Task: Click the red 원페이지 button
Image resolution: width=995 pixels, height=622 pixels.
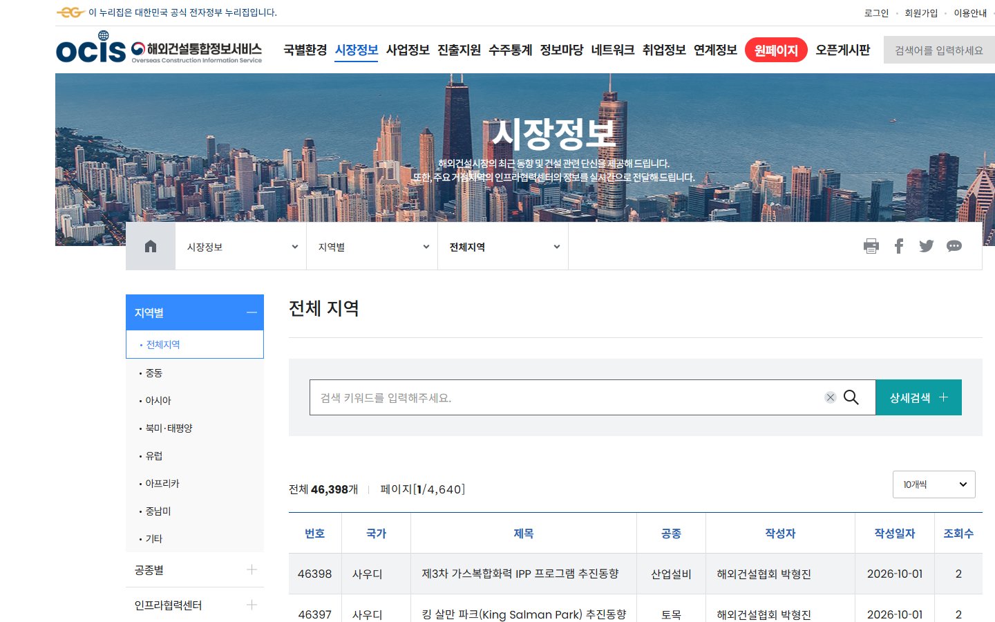Action: click(x=776, y=50)
